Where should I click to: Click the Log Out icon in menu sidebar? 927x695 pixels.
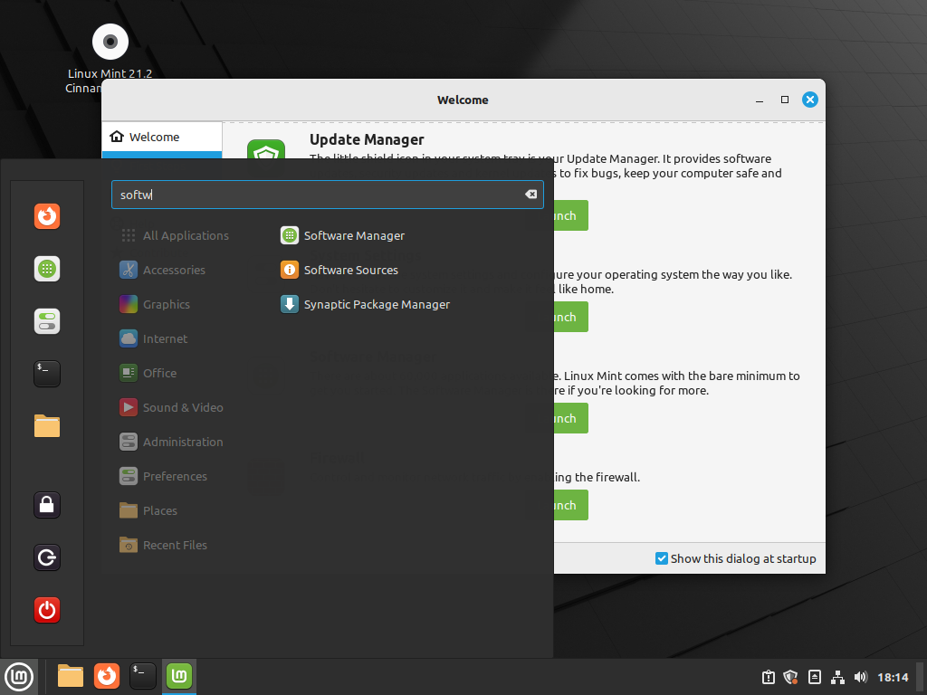[x=46, y=557]
